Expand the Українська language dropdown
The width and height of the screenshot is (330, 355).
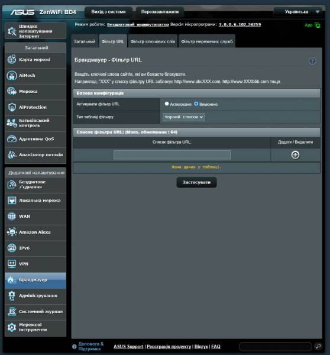point(298,12)
